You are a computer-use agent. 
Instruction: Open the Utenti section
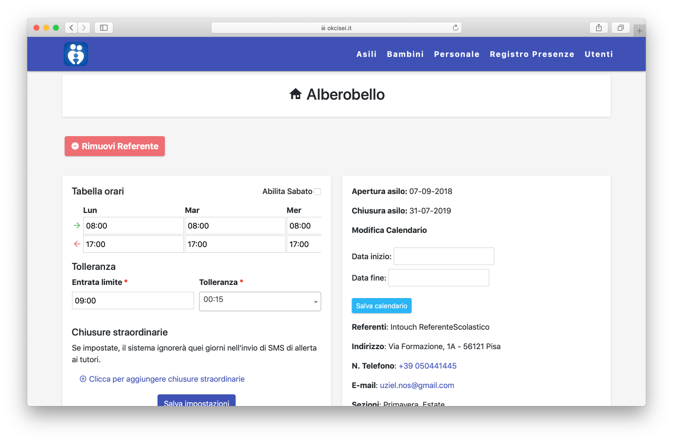[599, 54]
